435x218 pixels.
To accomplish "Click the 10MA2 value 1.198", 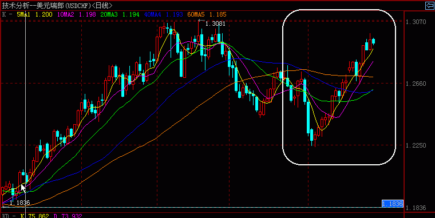I will point(88,14).
